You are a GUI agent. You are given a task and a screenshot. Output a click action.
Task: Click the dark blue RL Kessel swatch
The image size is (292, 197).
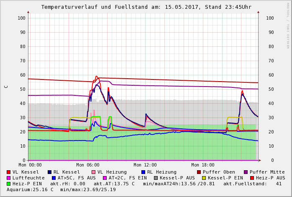tap(49, 172)
